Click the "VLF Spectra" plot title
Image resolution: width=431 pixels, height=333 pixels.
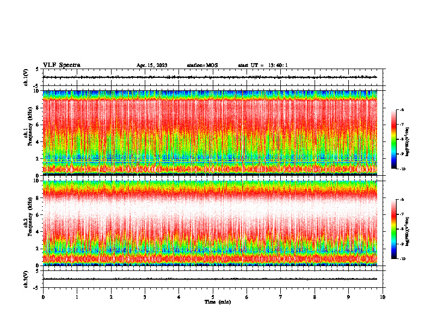click(x=61, y=65)
